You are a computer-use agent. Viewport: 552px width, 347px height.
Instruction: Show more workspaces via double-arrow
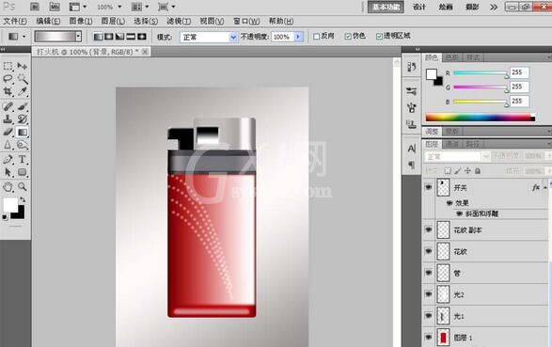[494, 7]
